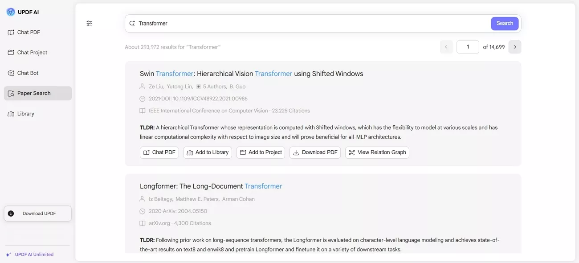Open Chat Bot from the sidebar

[29, 73]
